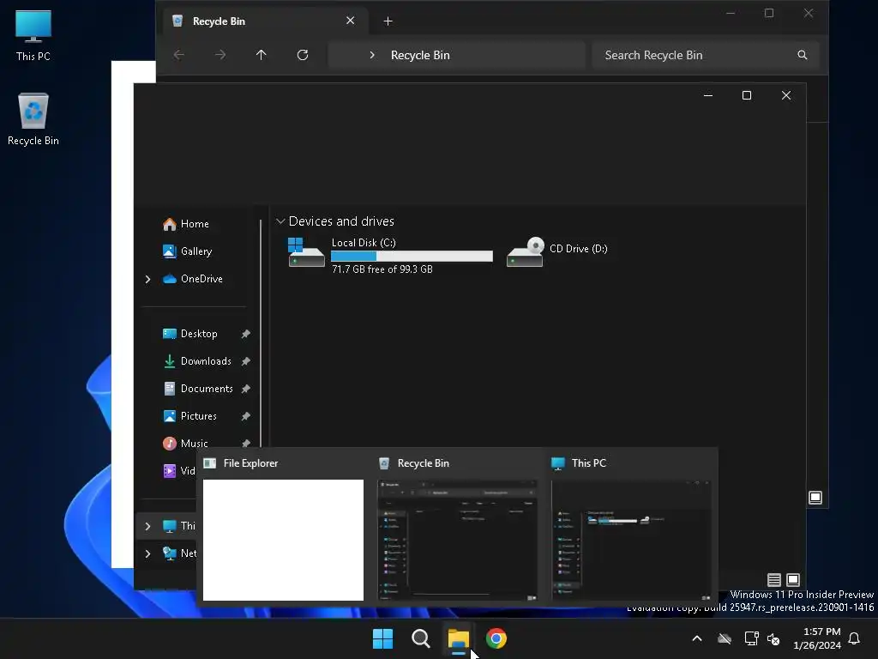Select the This PC taskbar preview thumbnail
Viewport: 878px width, 659px height.
(x=631, y=540)
